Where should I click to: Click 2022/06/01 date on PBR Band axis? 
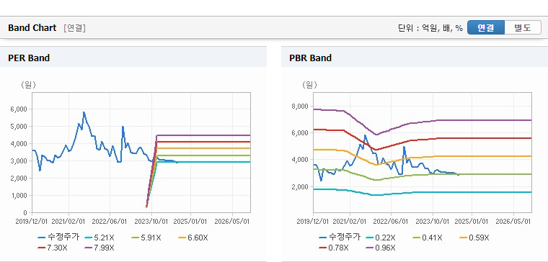click(391, 221)
